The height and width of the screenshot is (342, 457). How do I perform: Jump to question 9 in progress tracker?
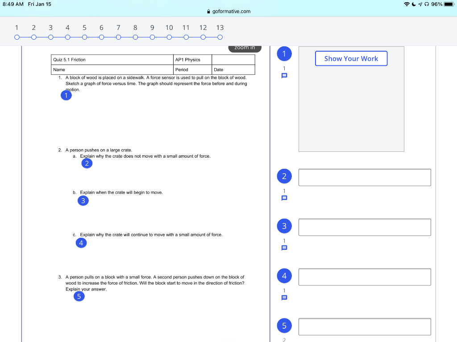[x=152, y=37]
